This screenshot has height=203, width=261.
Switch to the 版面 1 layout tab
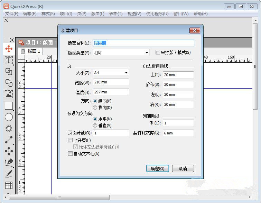[31, 51]
